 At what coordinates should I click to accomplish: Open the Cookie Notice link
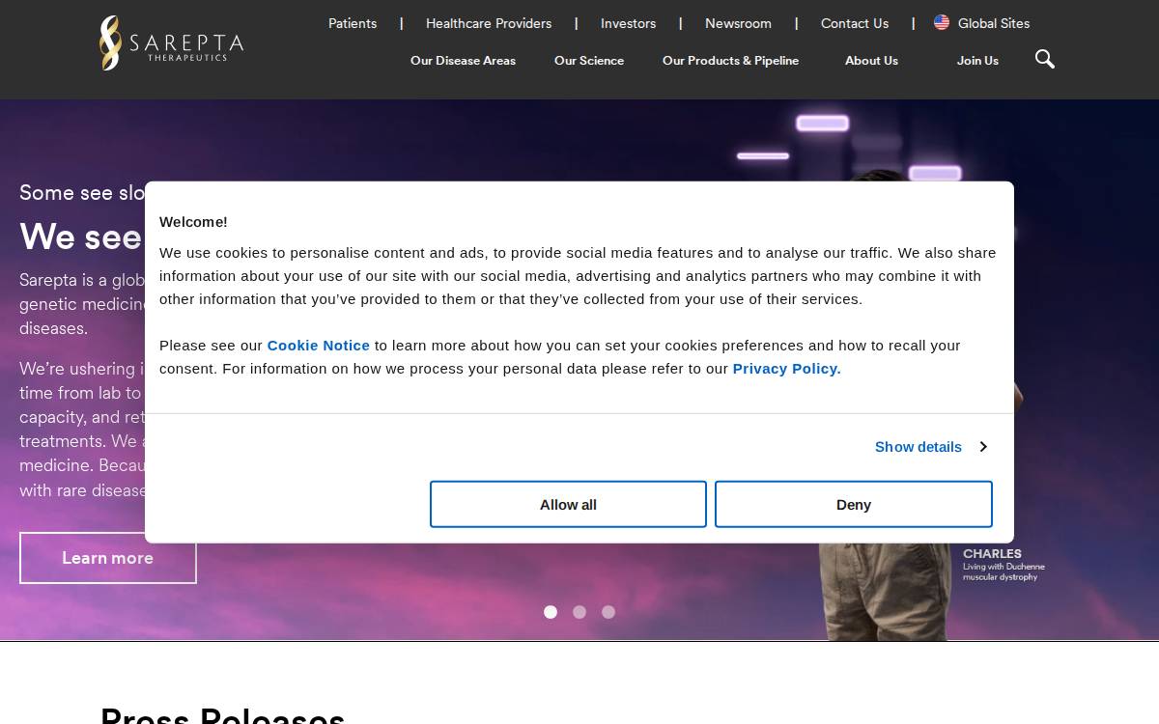[319, 345]
